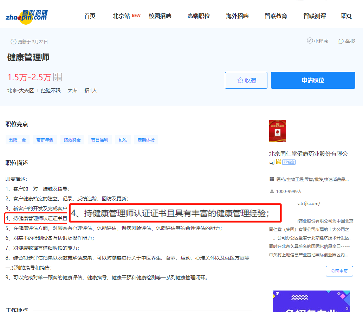Screen dimensions: 363x312
Task: Click the ZP名企 badge
Action: (x=289, y=162)
